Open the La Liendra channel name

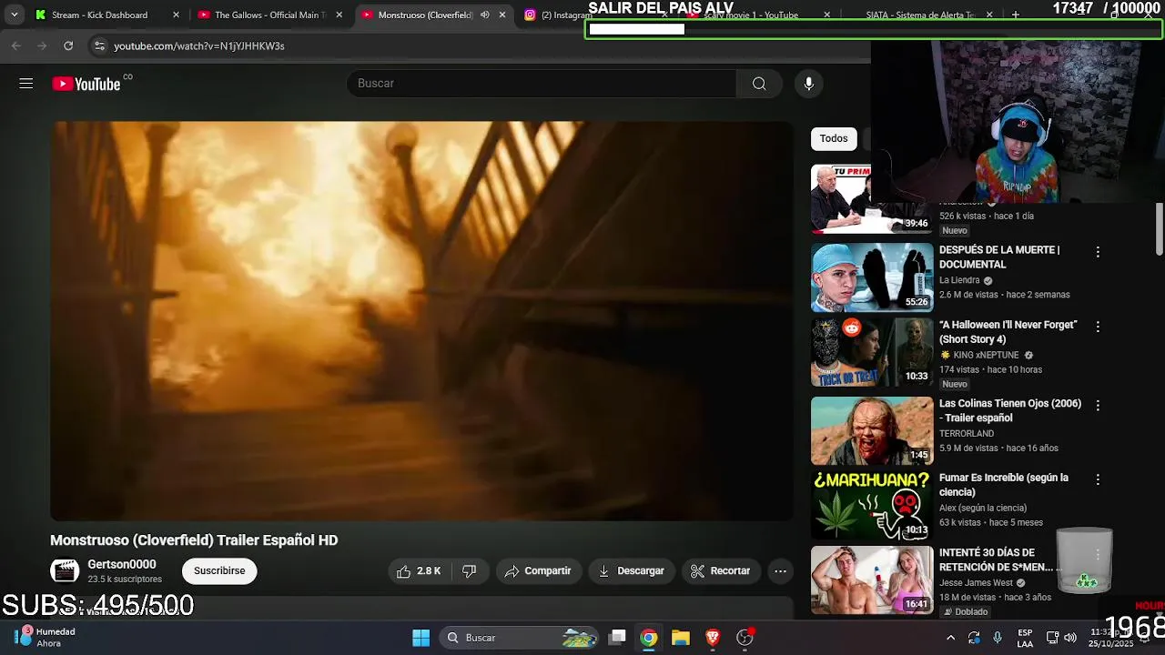(959, 280)
